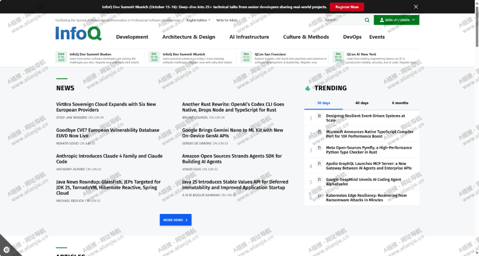Viewport: 479px width, 256px height.
Task: Click author Sergio De Simone
Action: coord(197,144)
